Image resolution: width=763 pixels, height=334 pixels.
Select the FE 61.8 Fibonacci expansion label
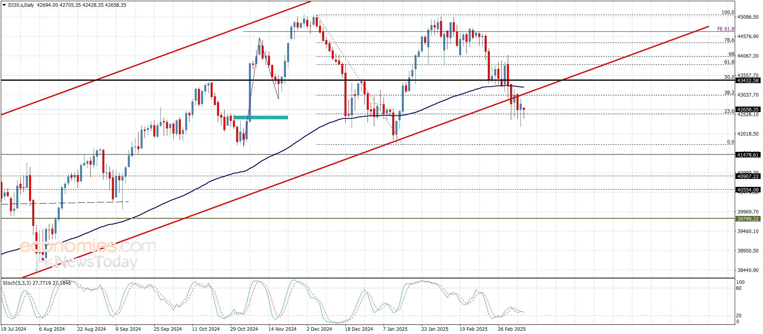726,29
